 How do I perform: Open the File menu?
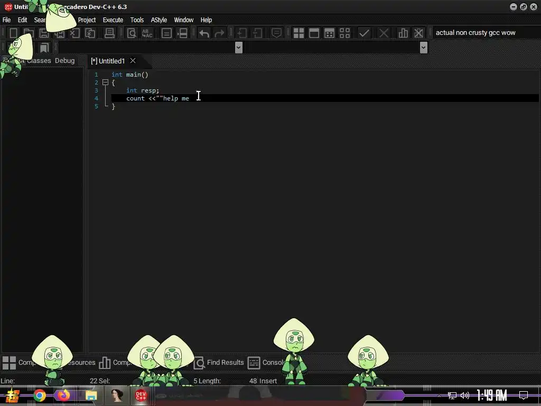tap(6, 20)
